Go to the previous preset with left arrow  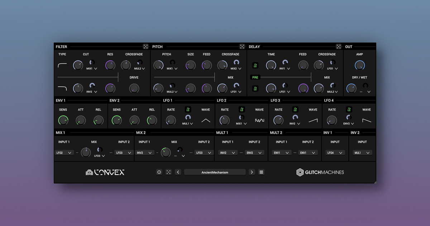pos(178,172)
